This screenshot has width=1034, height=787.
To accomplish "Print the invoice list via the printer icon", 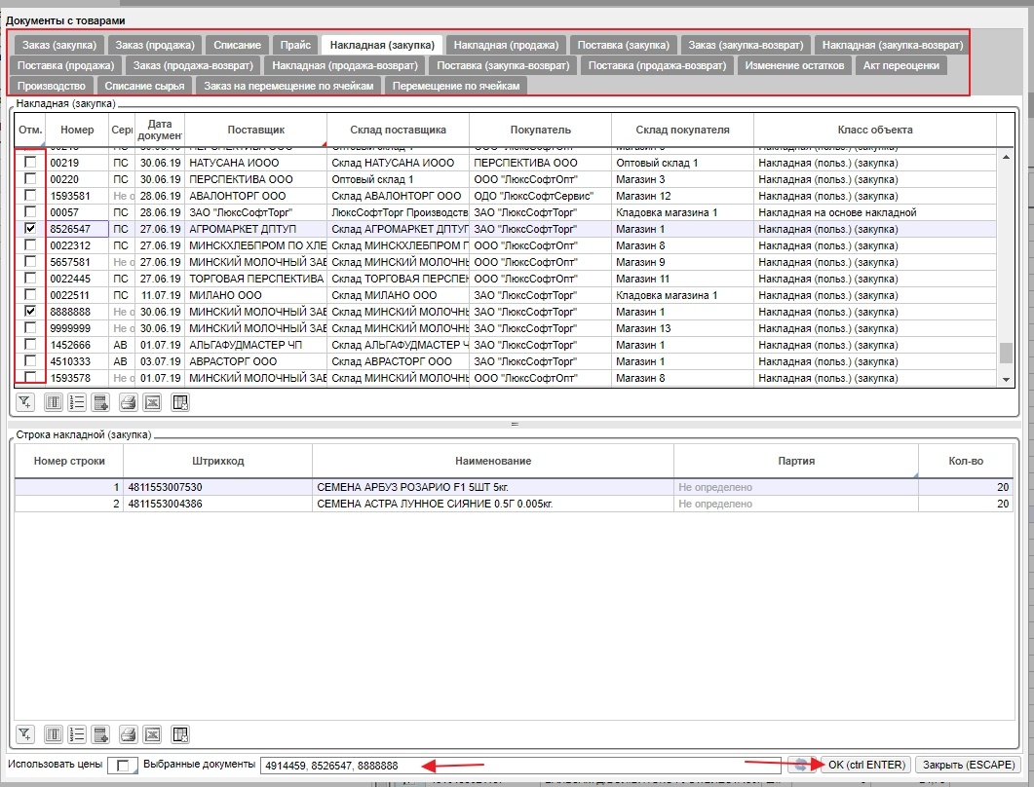I will pos(128,401).
